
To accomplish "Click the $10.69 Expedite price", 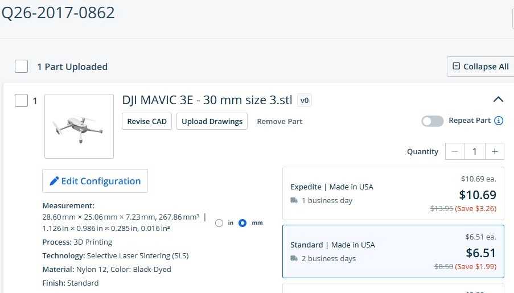I will coord(478,195).
